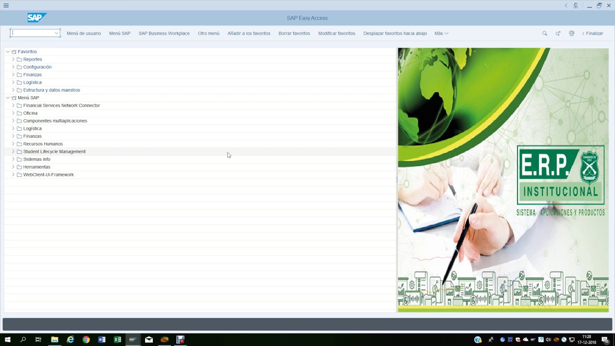Click the find next magnifier-plus icon

(x=558, y=33)
